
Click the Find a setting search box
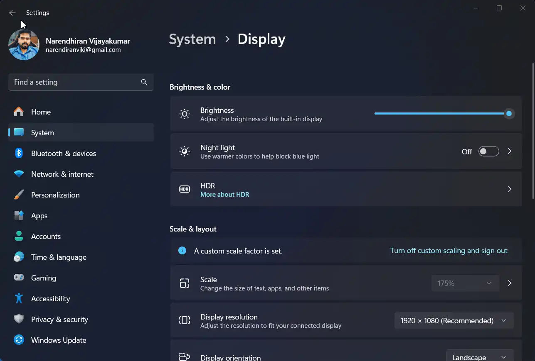coord(81,82)
